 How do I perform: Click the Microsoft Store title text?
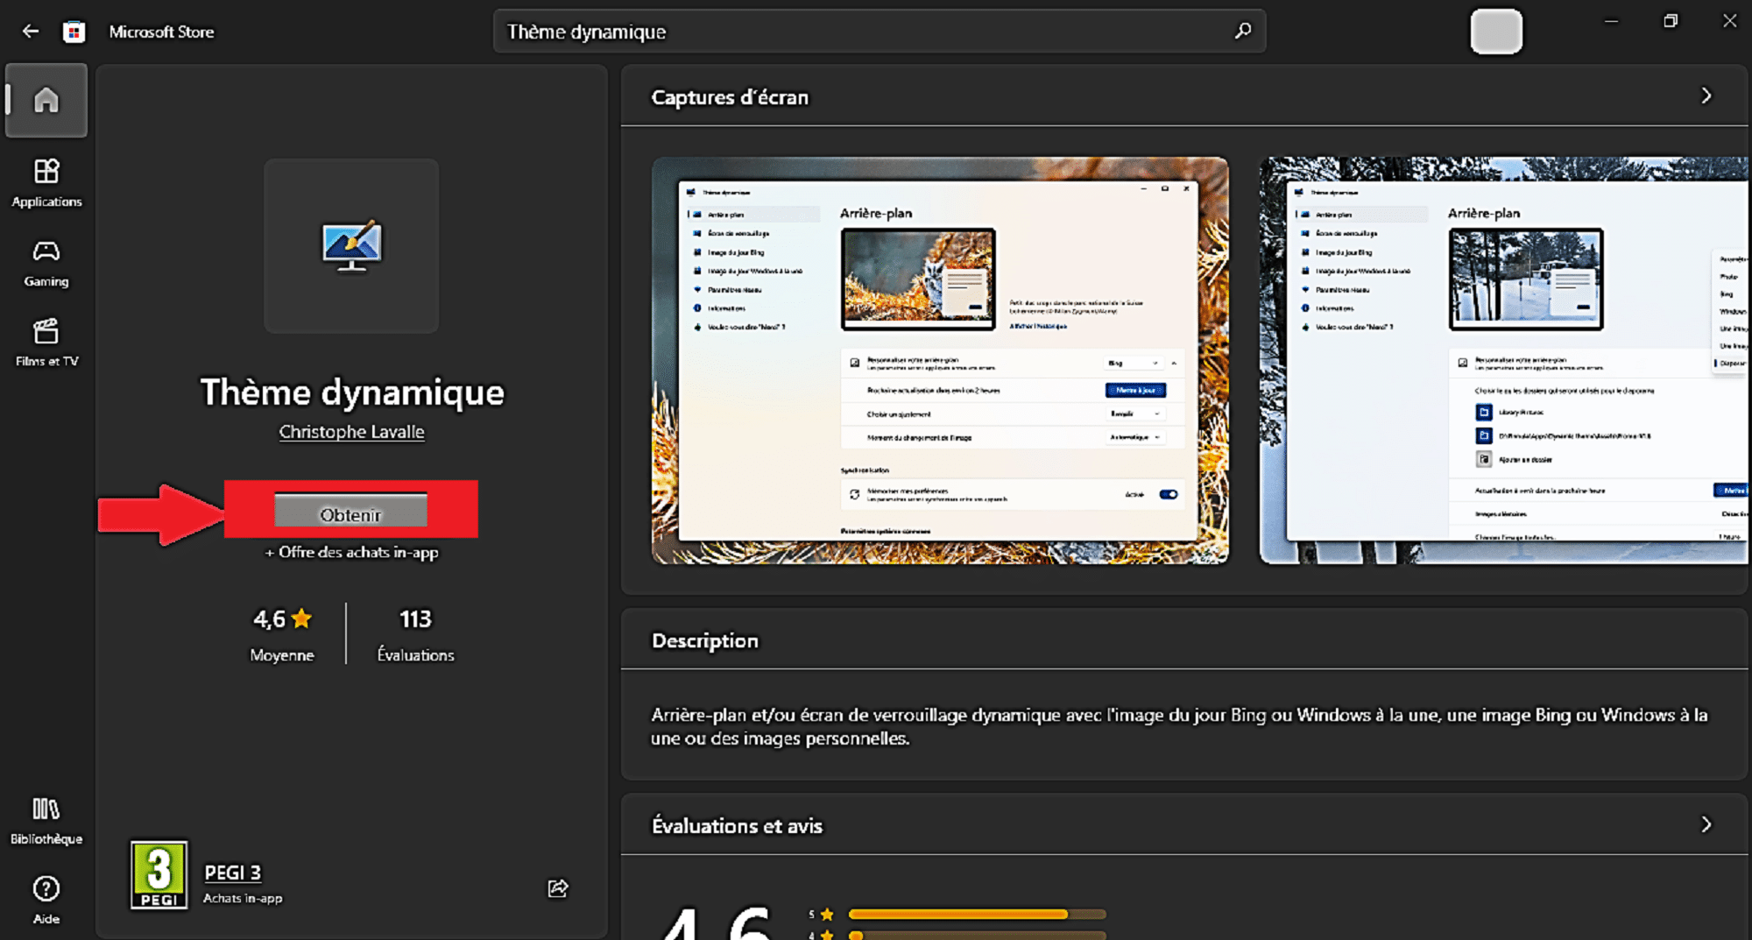point(161,32)
